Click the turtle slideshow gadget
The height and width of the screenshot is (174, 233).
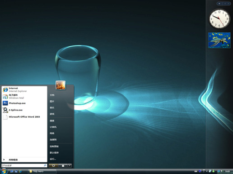click(219, 40)
